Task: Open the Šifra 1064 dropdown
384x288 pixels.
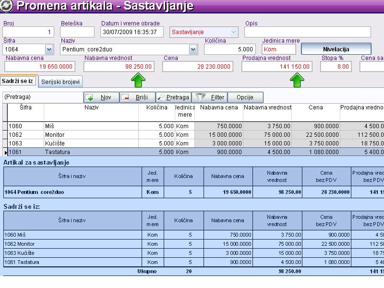Action: click(x=49, y=49)
